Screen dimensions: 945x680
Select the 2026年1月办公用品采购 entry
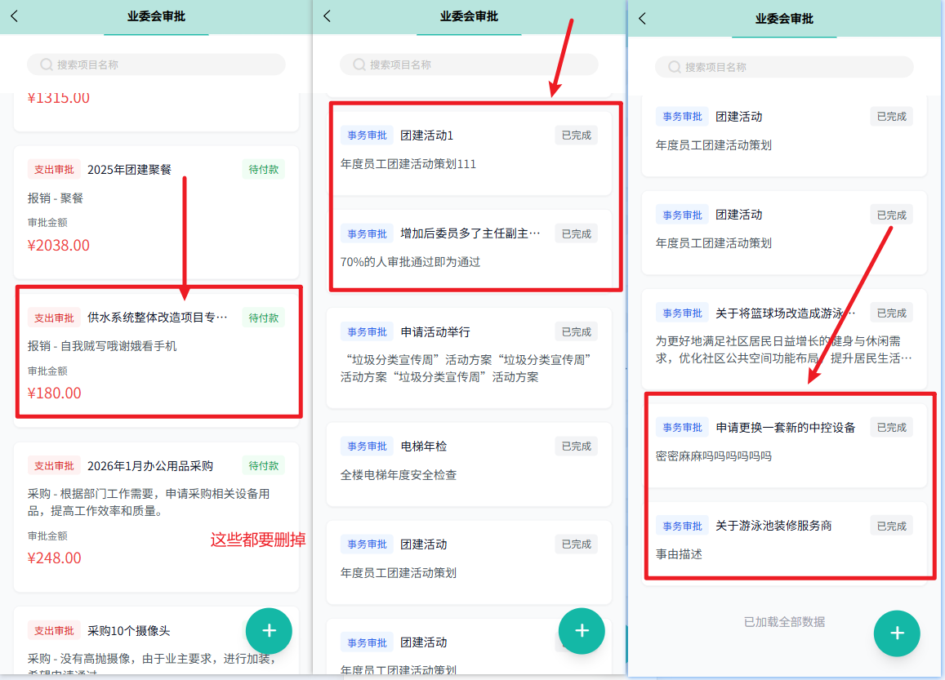[x=155, y=510]
